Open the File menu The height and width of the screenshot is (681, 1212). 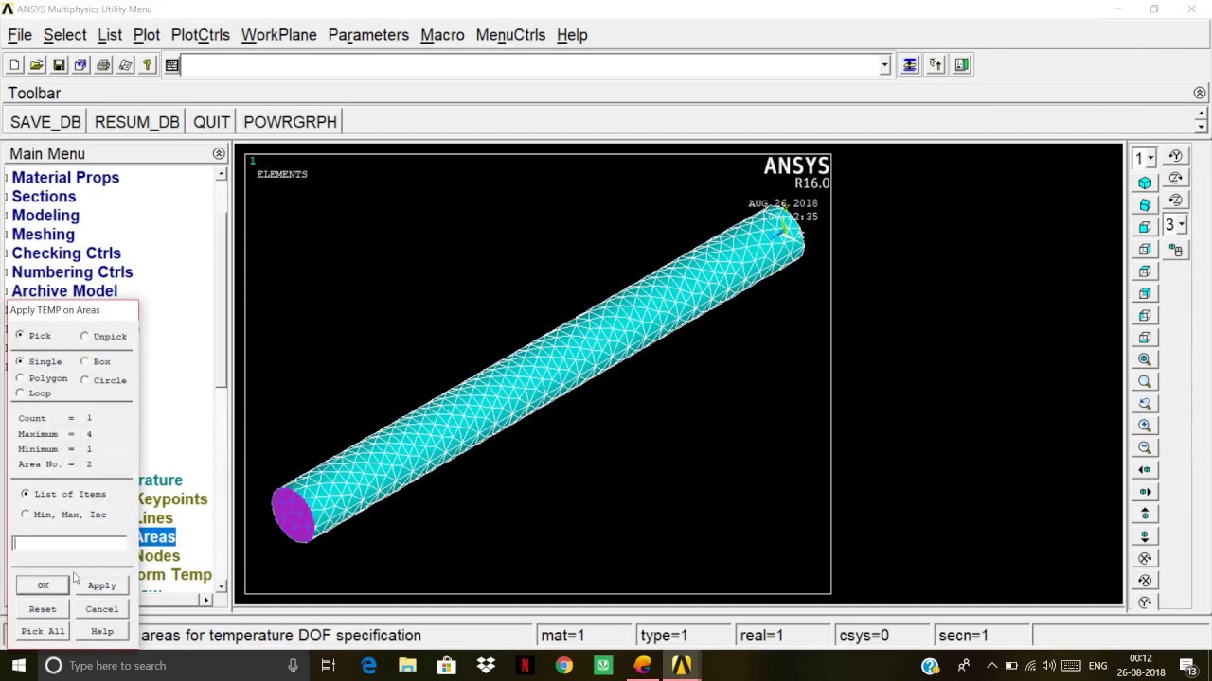coord(20,35)
